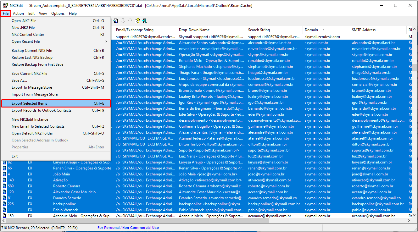Open the Options menu

point(58,14)
